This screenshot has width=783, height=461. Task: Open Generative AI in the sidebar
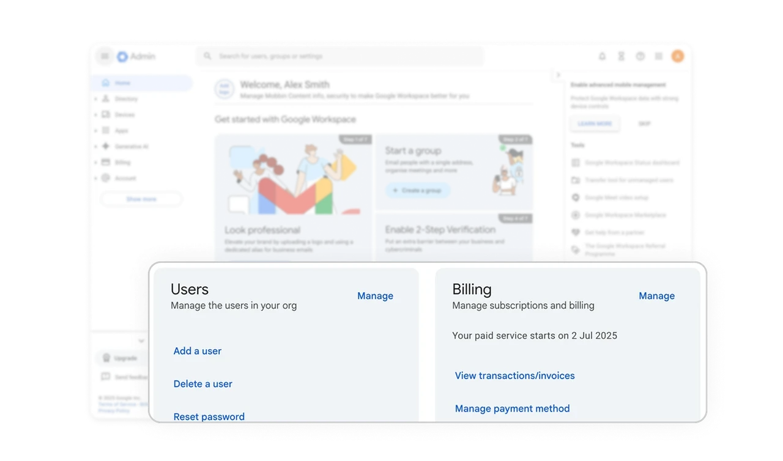click(x=132, y=146)
